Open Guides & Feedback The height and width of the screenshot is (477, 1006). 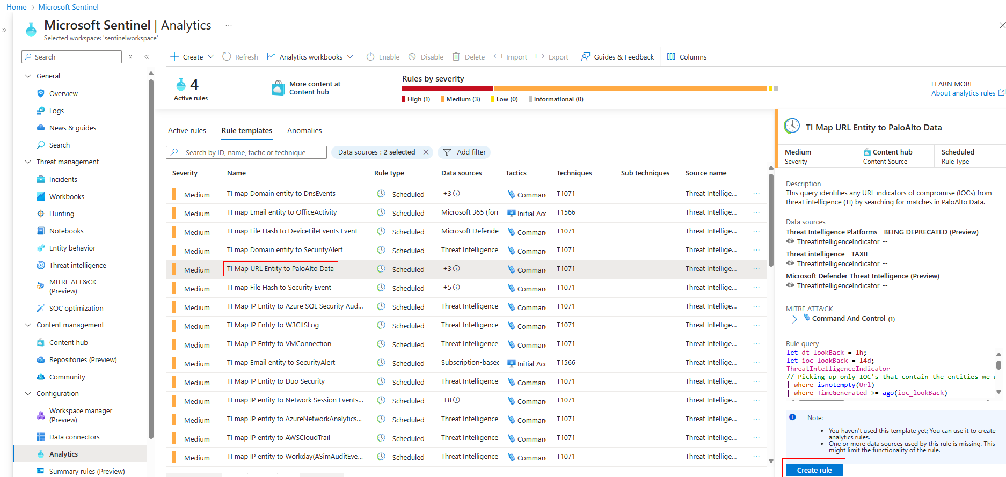coord(617,57)
